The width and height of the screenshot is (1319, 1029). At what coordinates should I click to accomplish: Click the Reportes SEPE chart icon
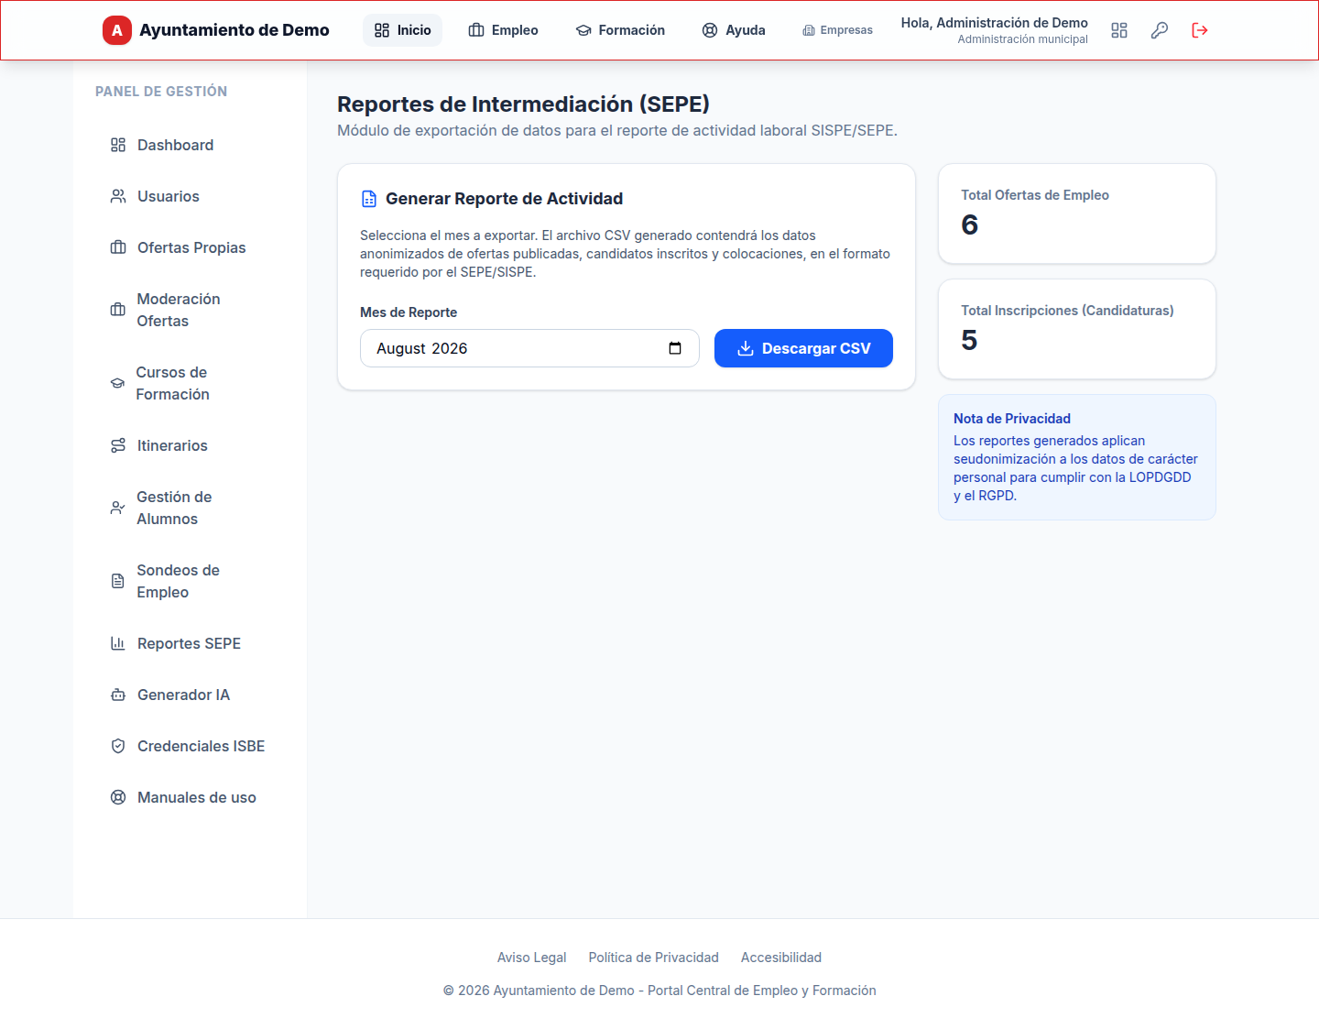[x=118, y=643]
